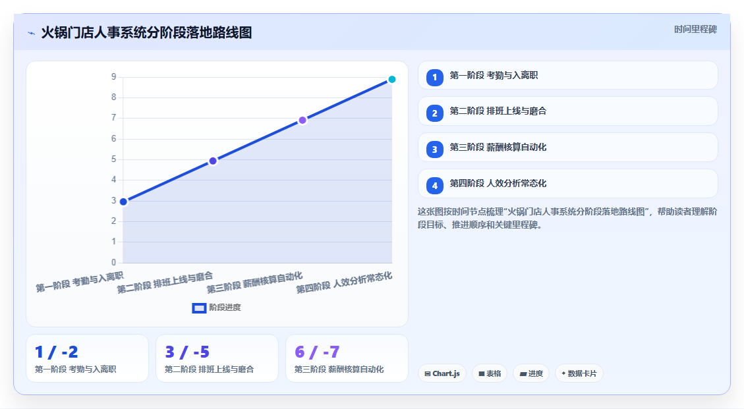744x409 pixels.
Task: Click the 进度 tag chip
Action: coord(531,373)
